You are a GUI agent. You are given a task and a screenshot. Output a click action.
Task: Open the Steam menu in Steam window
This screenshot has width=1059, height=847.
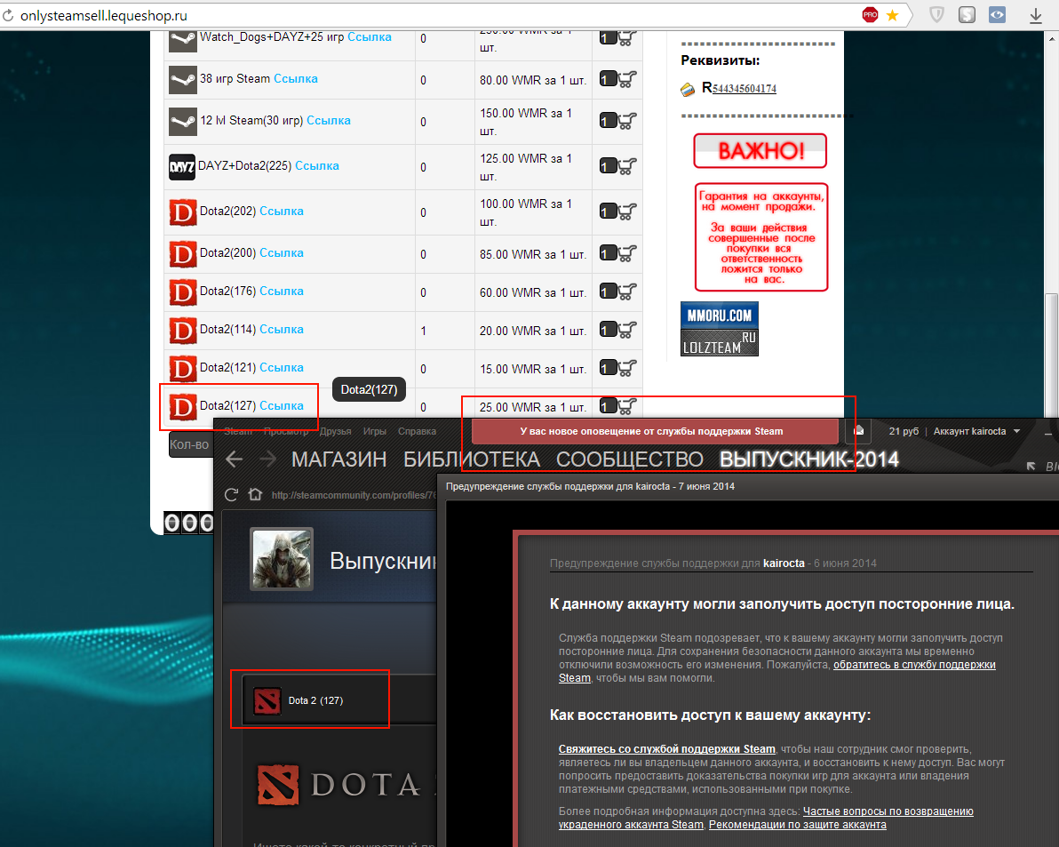pyautogui.click(x=238, y=431)
